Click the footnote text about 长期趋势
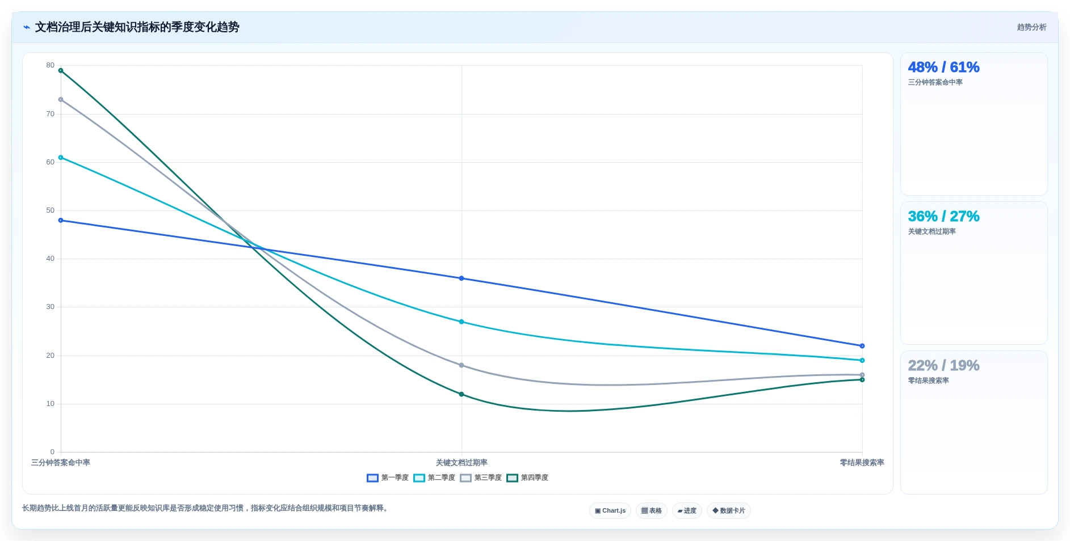The width and height of the screenshot is (1070, 541). coord(206,508)
